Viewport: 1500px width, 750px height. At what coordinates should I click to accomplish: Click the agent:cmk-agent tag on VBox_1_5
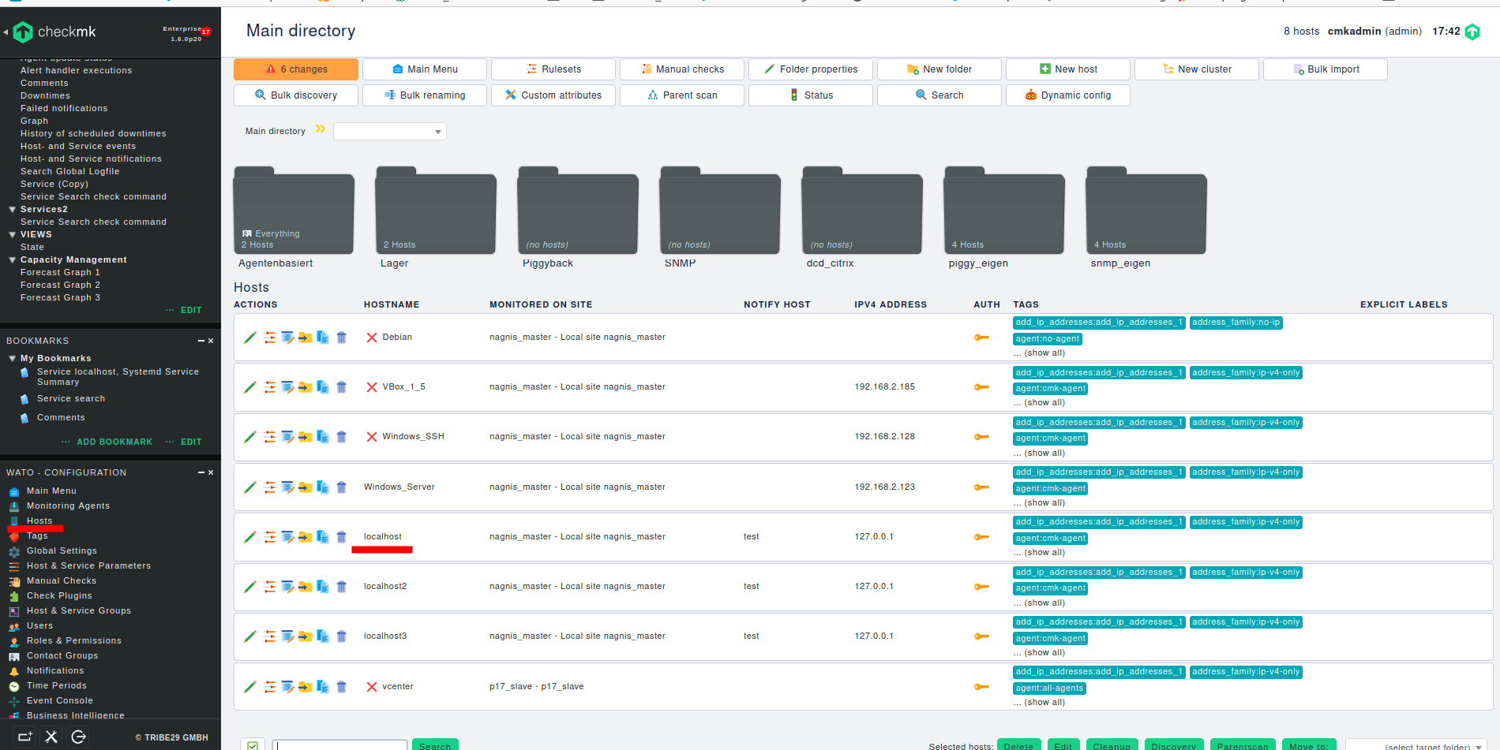tap(1050, 389)
